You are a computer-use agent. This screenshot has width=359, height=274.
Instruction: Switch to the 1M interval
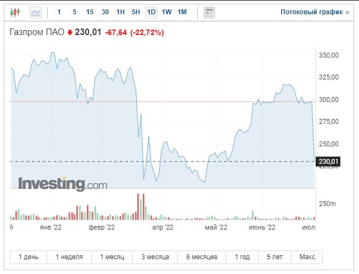point(182,12)
